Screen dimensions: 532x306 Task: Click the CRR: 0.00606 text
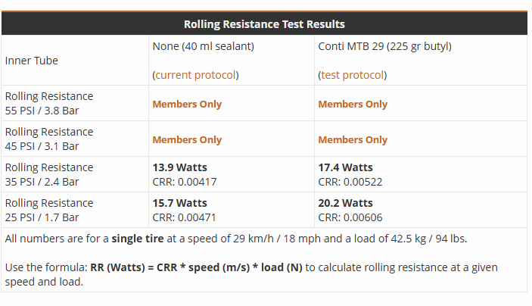tap(350, 217)
